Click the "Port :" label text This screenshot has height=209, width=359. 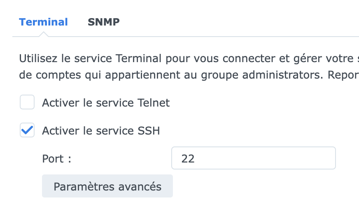57,159
